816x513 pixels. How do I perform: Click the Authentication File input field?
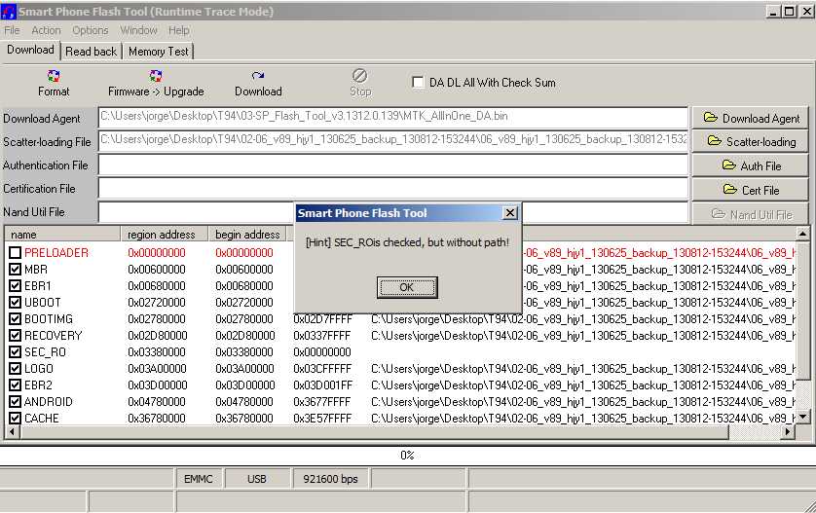point(393,165)
